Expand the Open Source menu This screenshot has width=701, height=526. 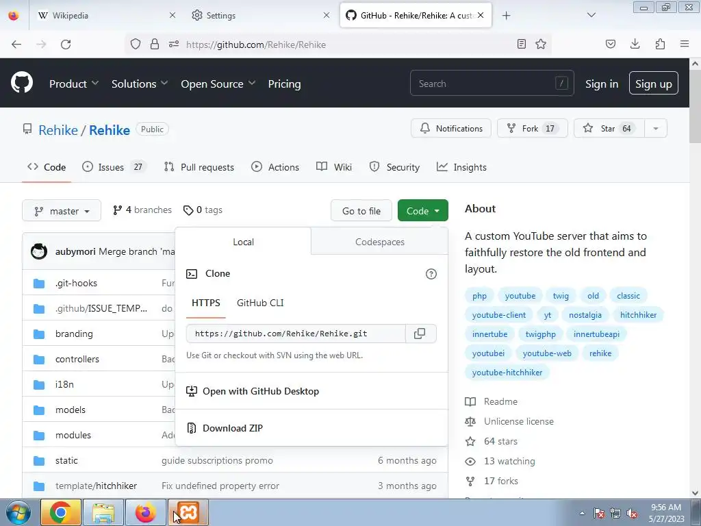coord(218,84)
